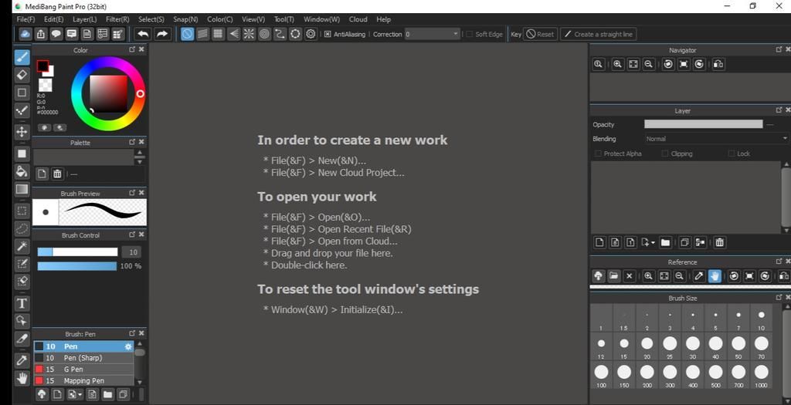791x405 pixels.
Task: Select the rectangular Select tool
Action: [22, 211]
